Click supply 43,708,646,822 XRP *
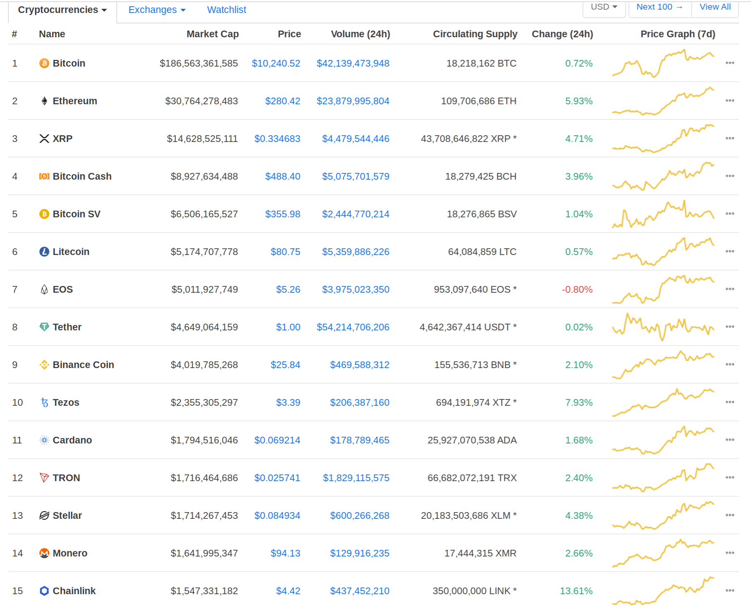This screenshot has width=751, height=608. 469,139
